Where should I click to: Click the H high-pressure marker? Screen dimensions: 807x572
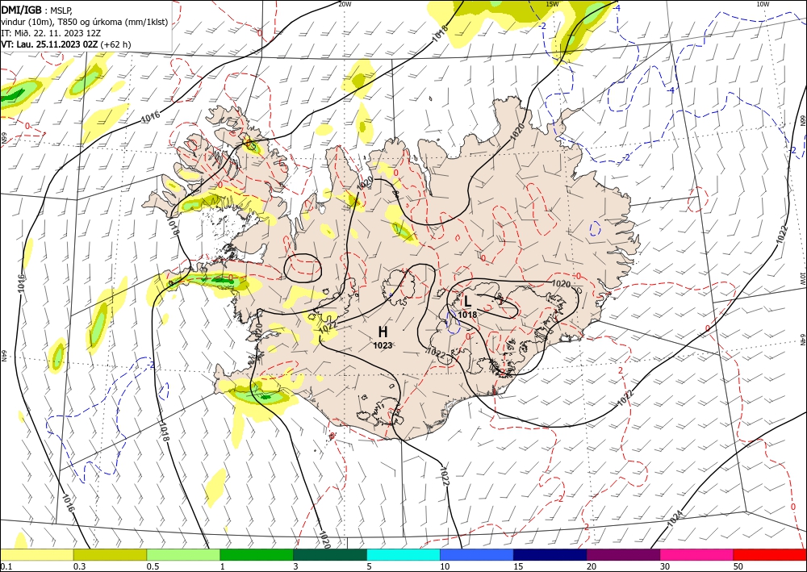click(x=383, y=332)
